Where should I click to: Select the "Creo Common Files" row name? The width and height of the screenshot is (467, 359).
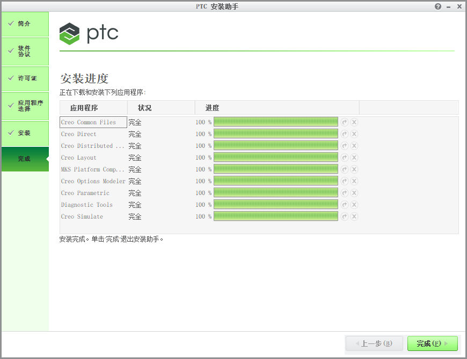(88, 122)
